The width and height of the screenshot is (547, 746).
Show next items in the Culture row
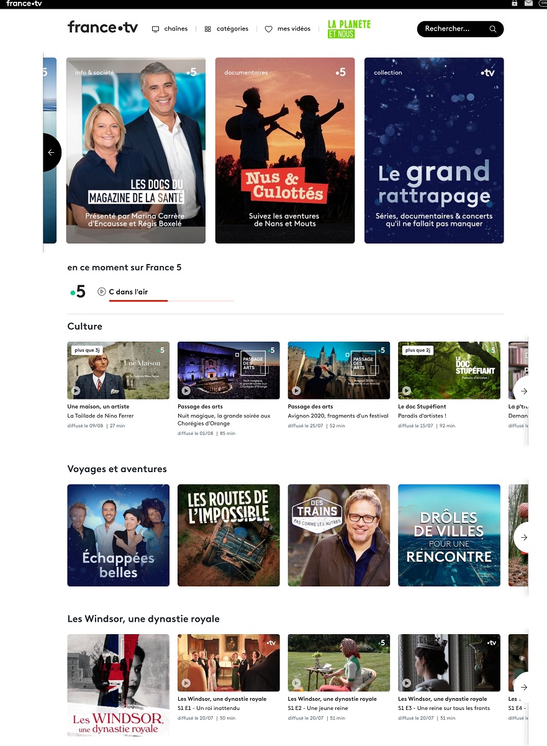[x=523, y=391]
